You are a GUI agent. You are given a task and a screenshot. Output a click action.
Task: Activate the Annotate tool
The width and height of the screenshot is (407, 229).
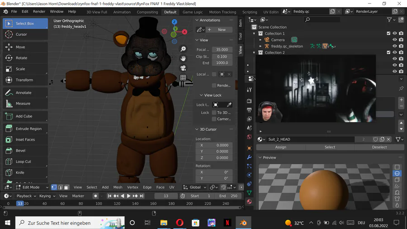(25, 92)
